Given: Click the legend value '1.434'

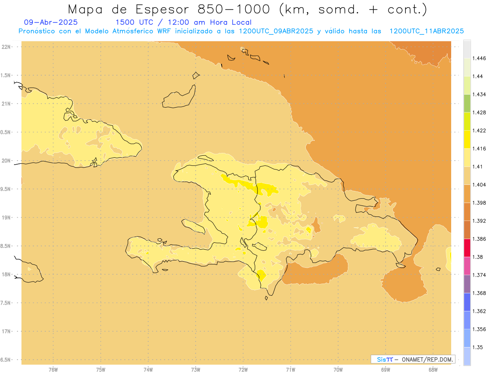Looking at the screenshot, I should click(480, 94).
